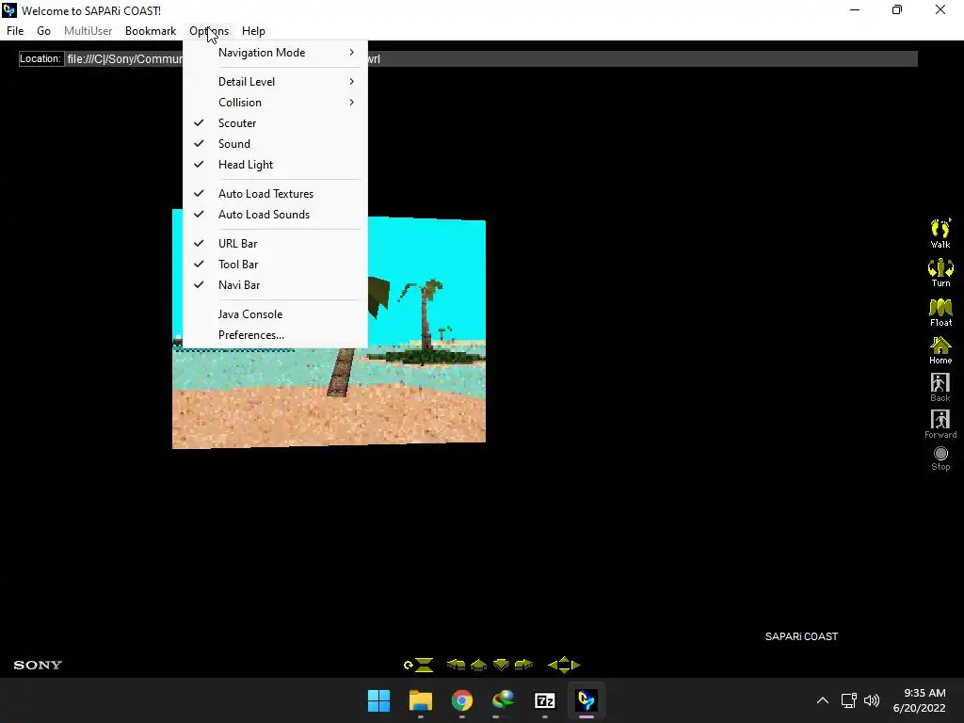Screen dimensions: 964x723
Task: Open File Explorer from taskbar
Action: 421,700
